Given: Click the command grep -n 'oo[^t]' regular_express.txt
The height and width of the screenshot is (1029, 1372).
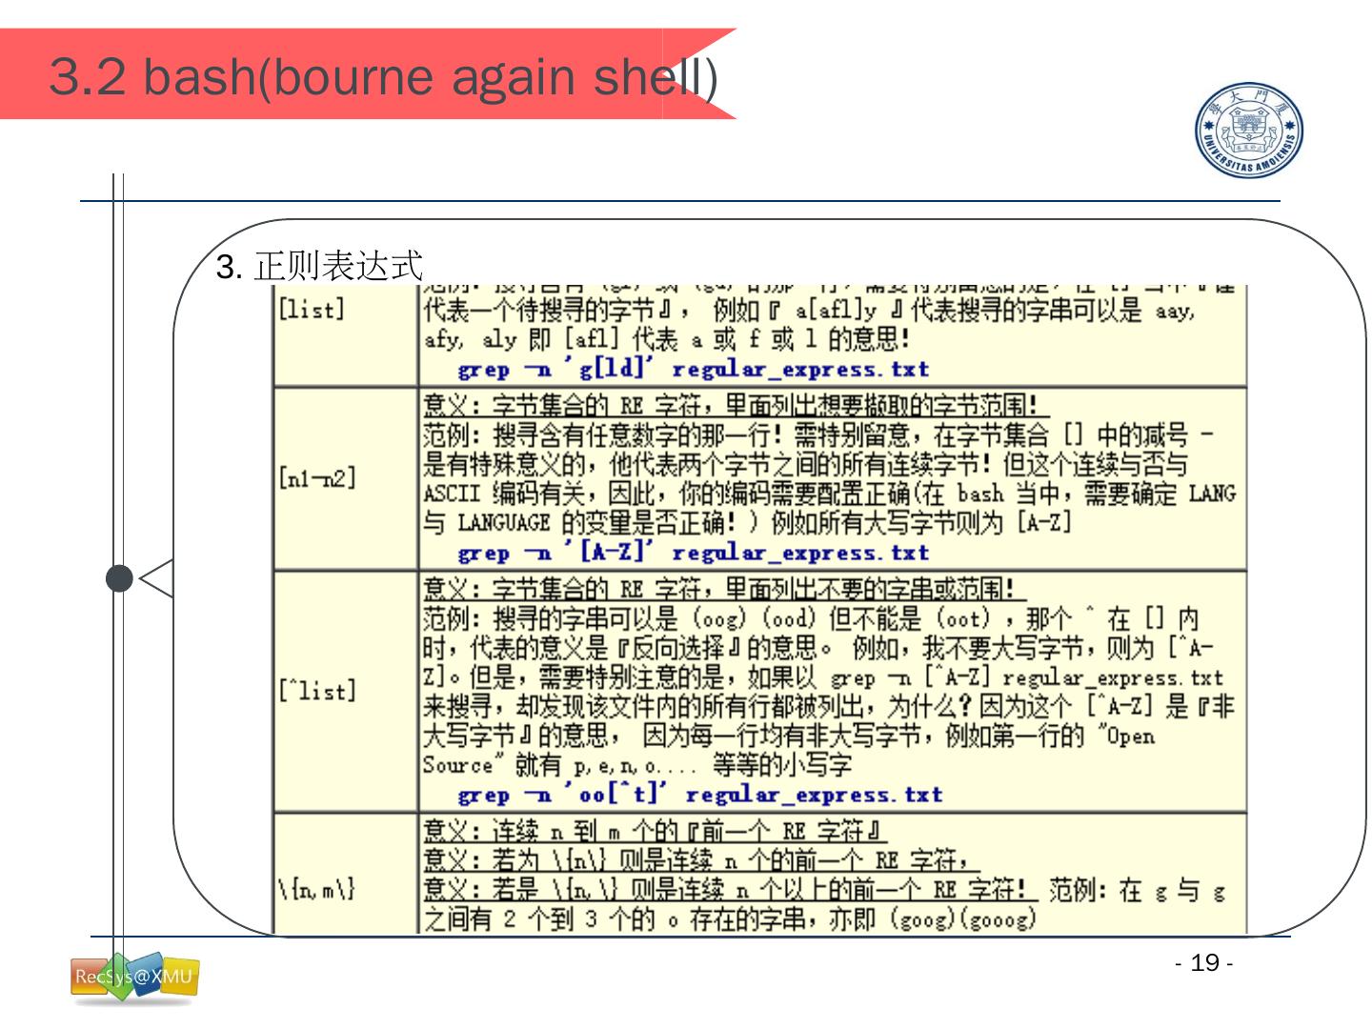Looking at the screenshot, I should point(699,795).
